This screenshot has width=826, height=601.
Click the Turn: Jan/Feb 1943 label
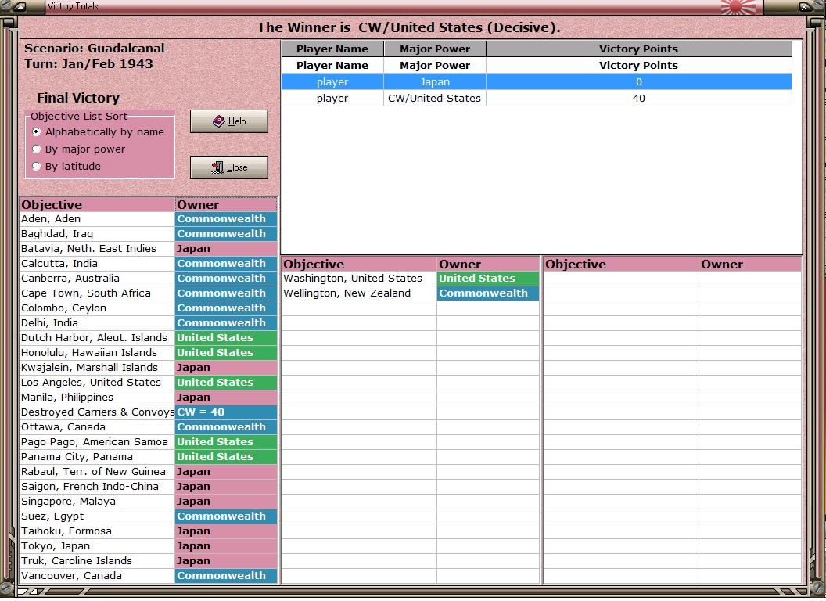pos(88,64)
